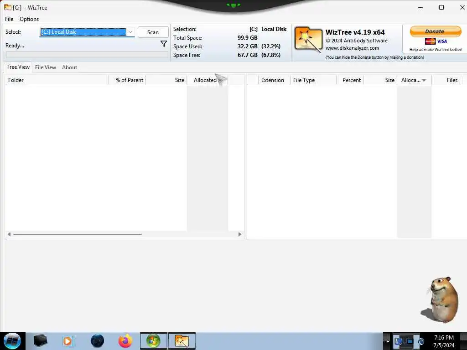Click the scroll right arrow
Image resolution: width=467 pixels, height=350 pixels.
[x=240, y=234]
